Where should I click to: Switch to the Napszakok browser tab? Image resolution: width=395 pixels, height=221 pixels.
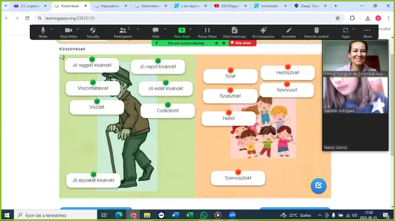click(111, 6)
